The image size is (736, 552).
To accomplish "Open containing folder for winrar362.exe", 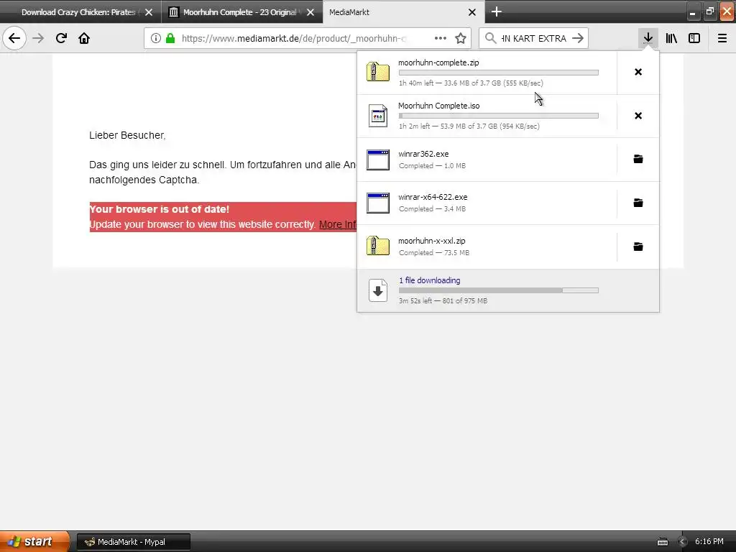I will (x=638, y=159).
